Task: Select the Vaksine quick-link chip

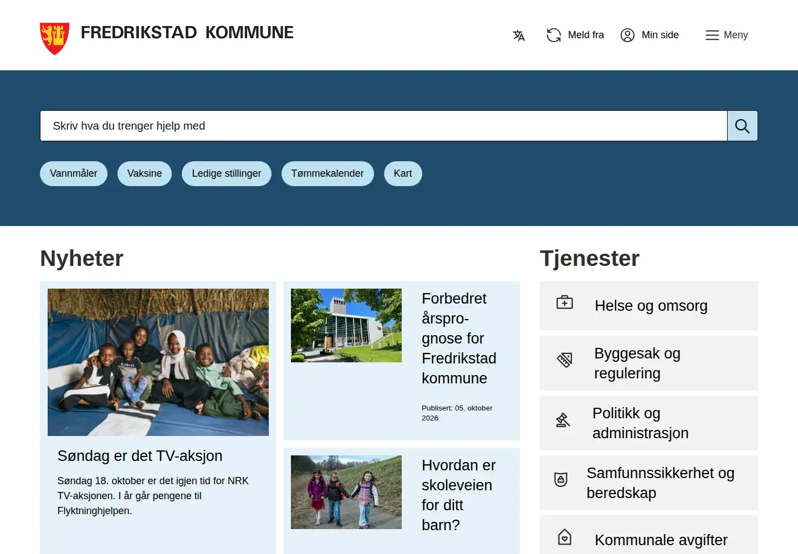Action: 145,173
